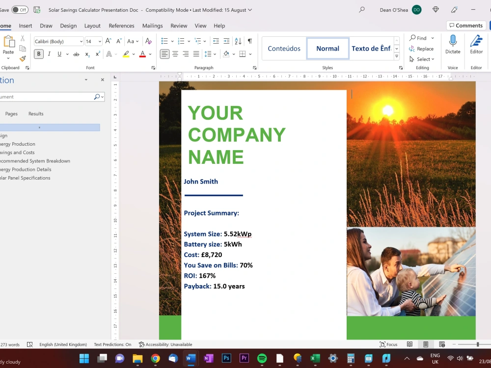
Task: Open the Comments button
Action: click(x=466, y=26)
